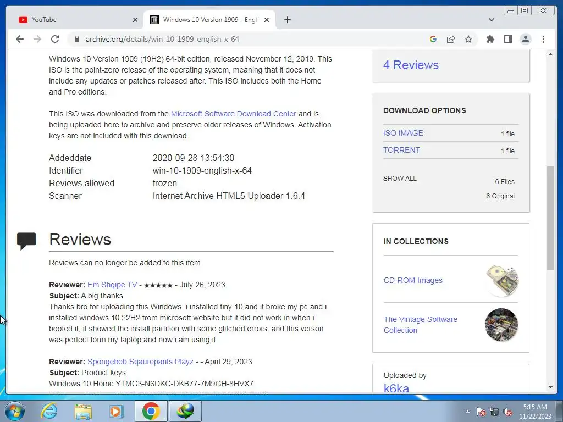Screen dimensions: 563x422
Task: Click the vertical scrollbar thumb
Action: coord(550,218)
